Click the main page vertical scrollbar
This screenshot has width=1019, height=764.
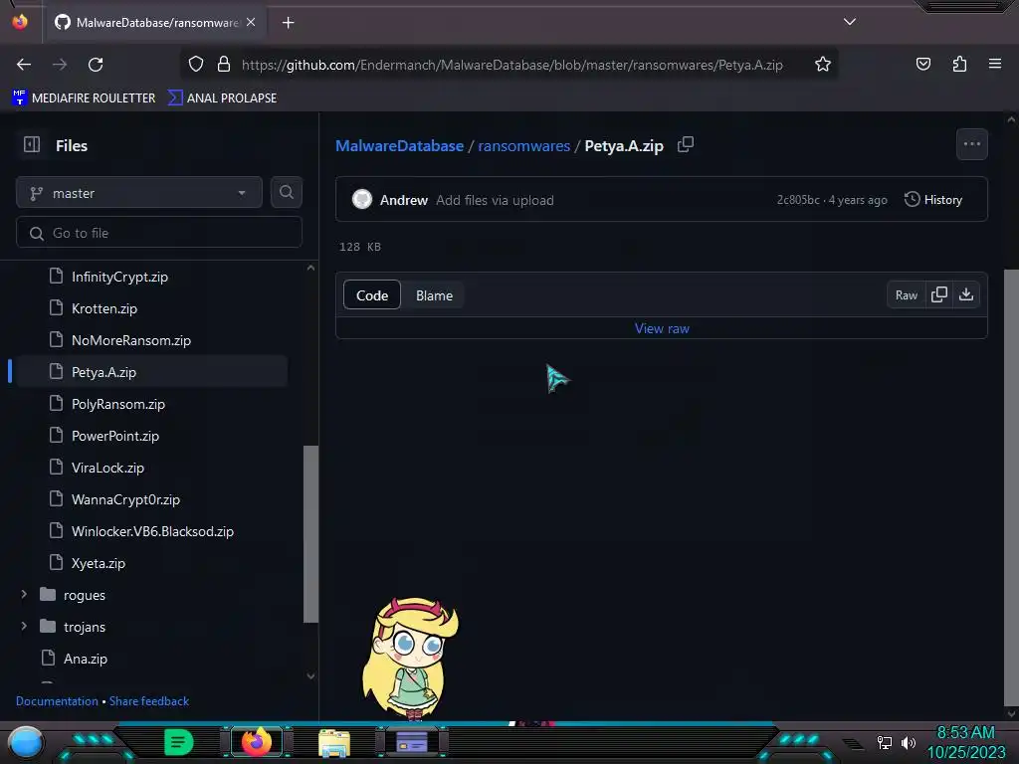(x=1011, y=487)
